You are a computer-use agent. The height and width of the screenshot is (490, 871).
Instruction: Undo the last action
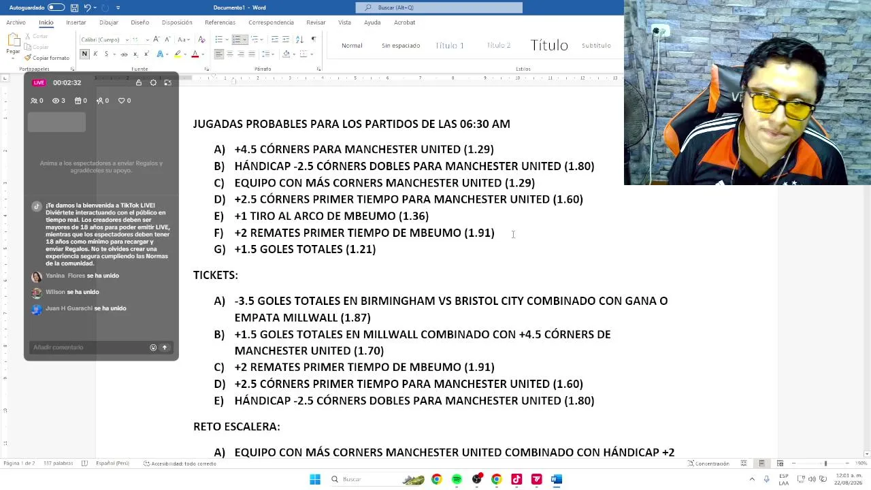[87, 7]
